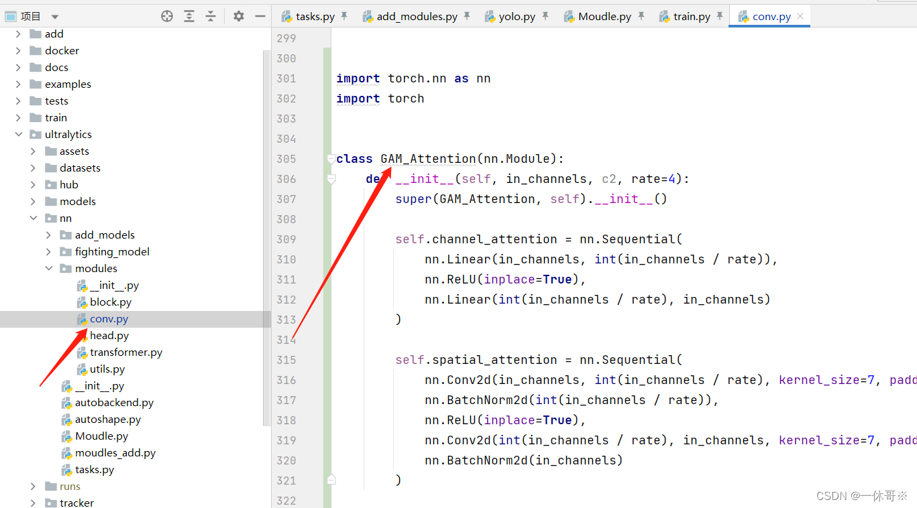Click the Expand All icon in project panel

(x=189, y=16)
